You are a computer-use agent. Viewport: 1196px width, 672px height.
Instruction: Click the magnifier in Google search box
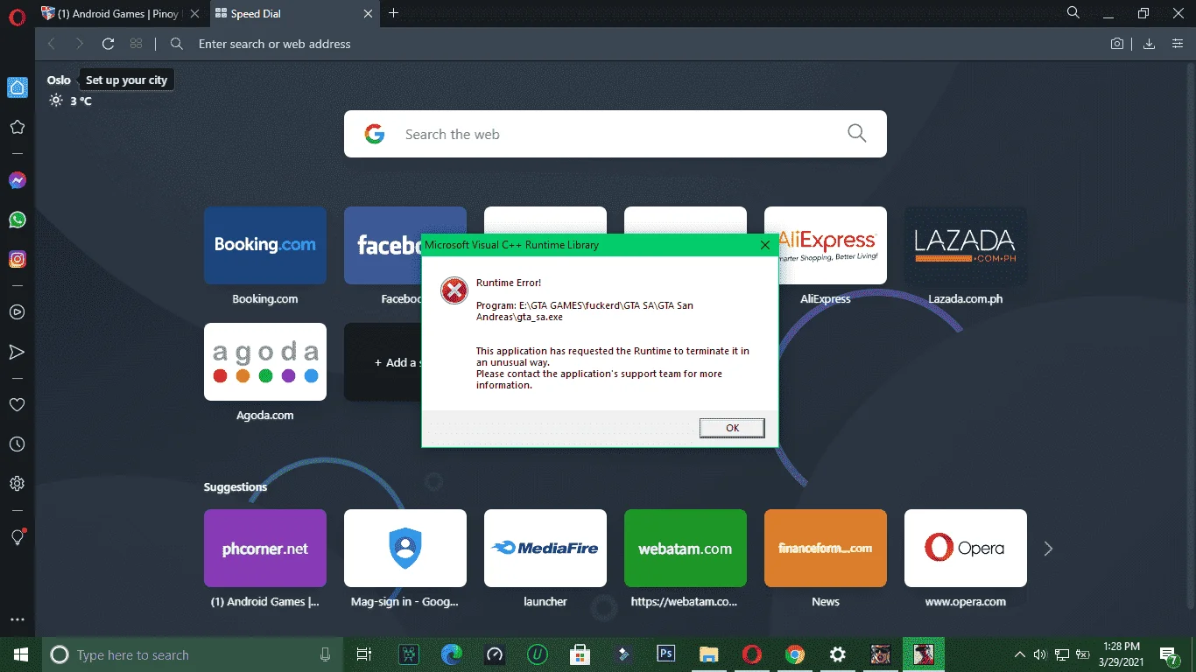pyautogui.click(x=857, y=134)
